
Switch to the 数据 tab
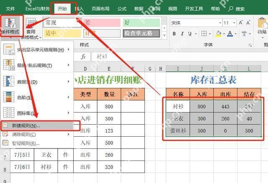139,9
